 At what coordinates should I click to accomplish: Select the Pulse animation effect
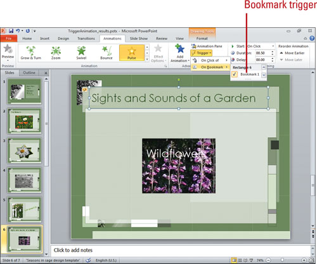pyautogui.click(x=132, y=53)
